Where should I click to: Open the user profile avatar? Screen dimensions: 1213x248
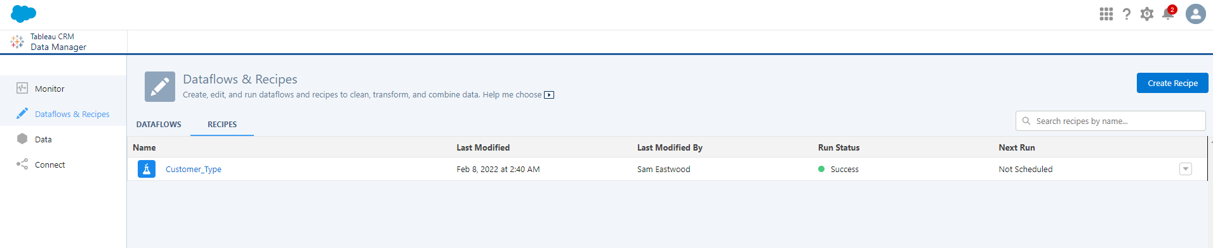coord(1196,14)
